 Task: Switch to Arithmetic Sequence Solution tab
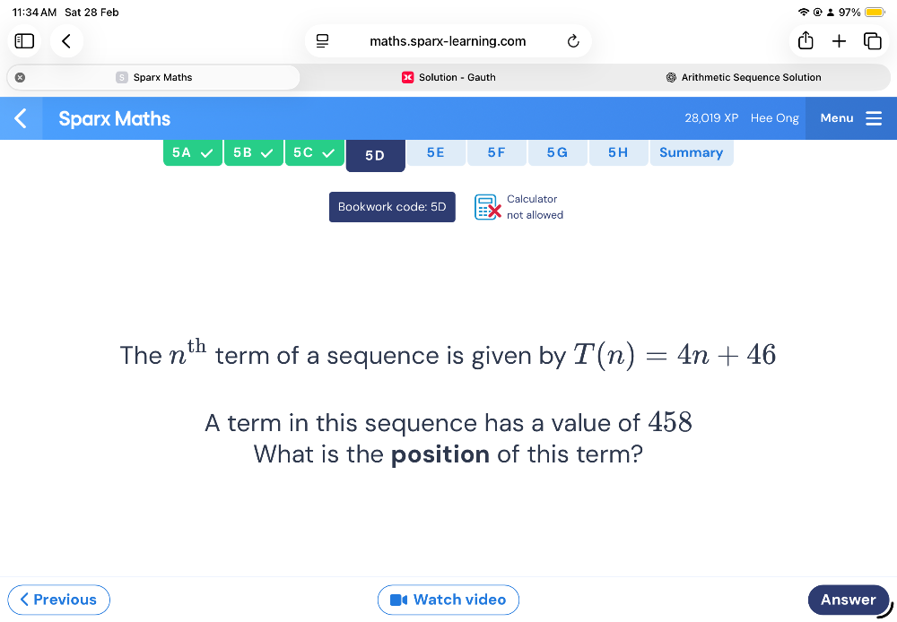[x=745, y=77]
